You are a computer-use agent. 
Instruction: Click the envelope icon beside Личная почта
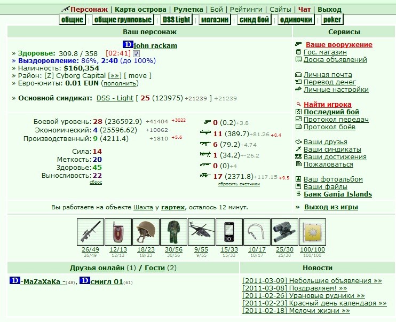298,75
